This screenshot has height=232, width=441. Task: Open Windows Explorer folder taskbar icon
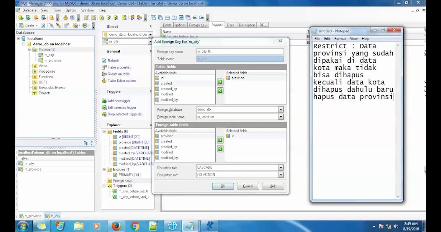click(x=79, y=226)
